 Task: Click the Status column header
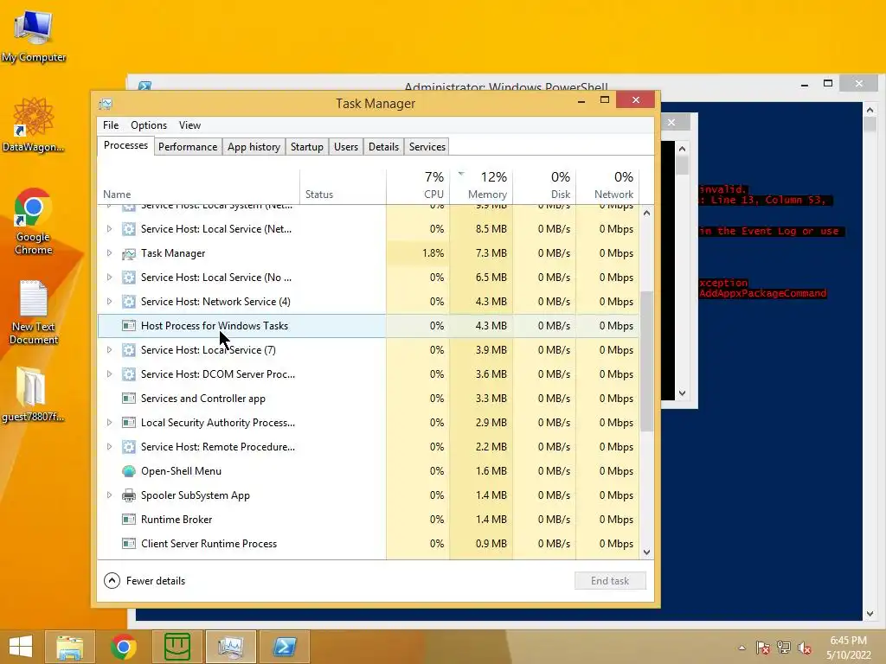pos(343,186)
